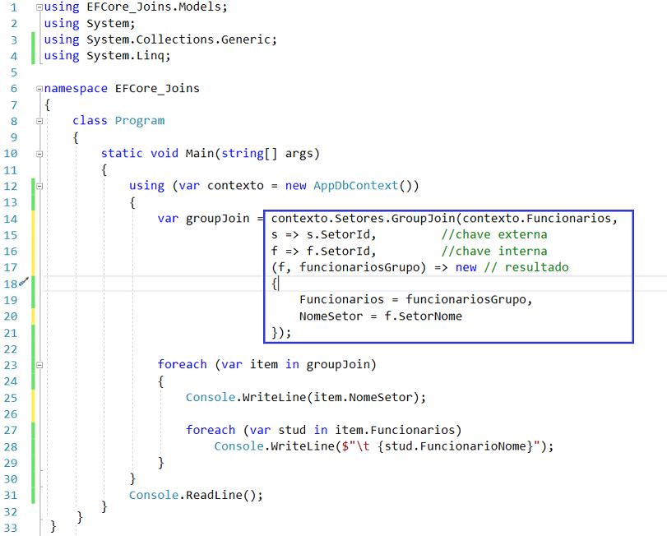Click the //chave interna comment
The width and height of the screenshot is (667, 536).
(493, 251)
